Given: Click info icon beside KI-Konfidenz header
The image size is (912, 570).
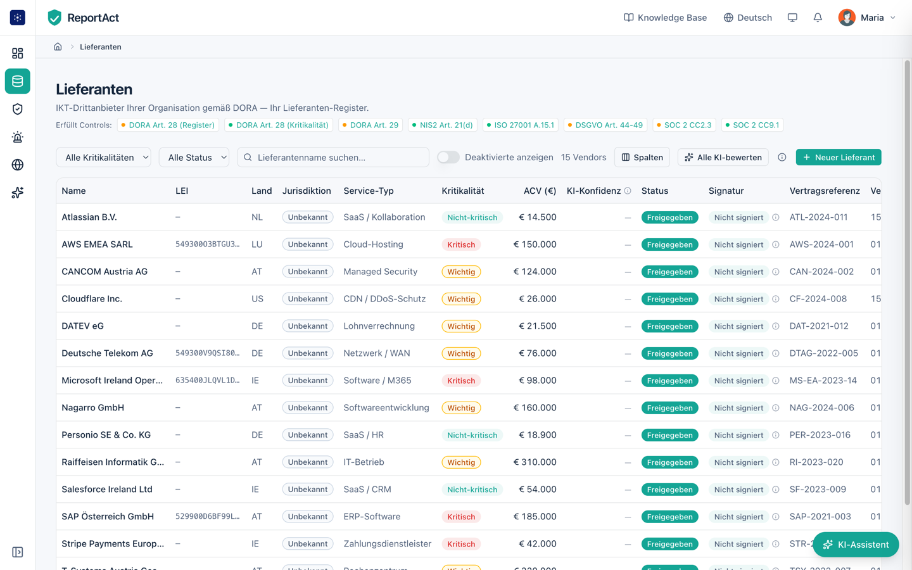Looking at the screenshot, I should [x=628, y=191].
